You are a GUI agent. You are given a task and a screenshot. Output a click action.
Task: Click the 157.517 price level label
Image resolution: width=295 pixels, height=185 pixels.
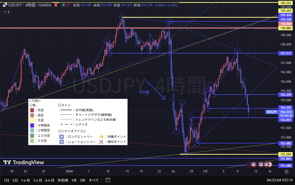(286, 53)
